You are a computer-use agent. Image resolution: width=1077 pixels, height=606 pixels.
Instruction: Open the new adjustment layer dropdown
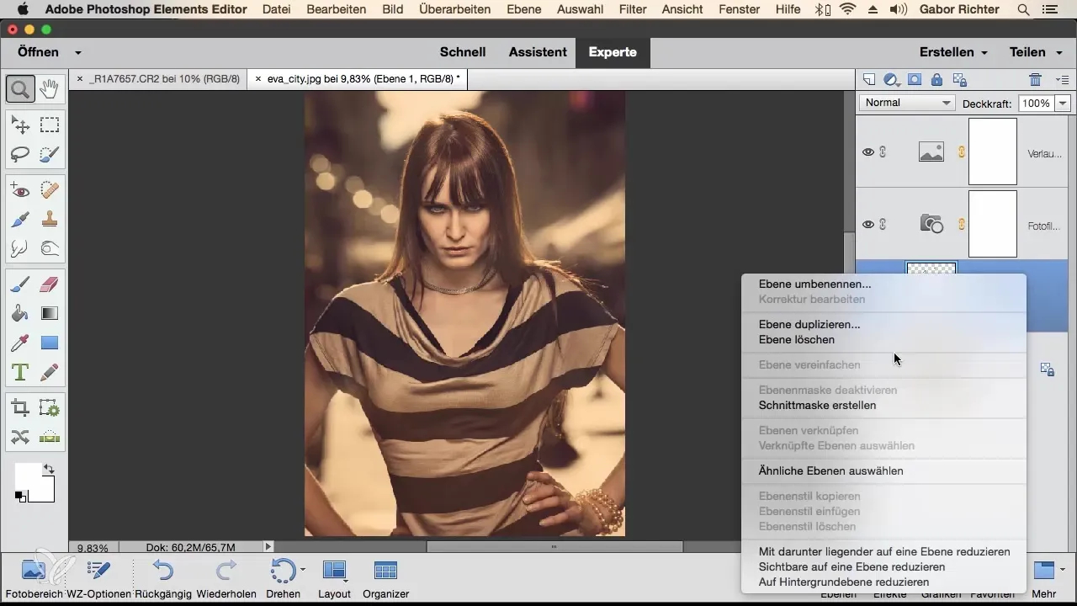892,80
